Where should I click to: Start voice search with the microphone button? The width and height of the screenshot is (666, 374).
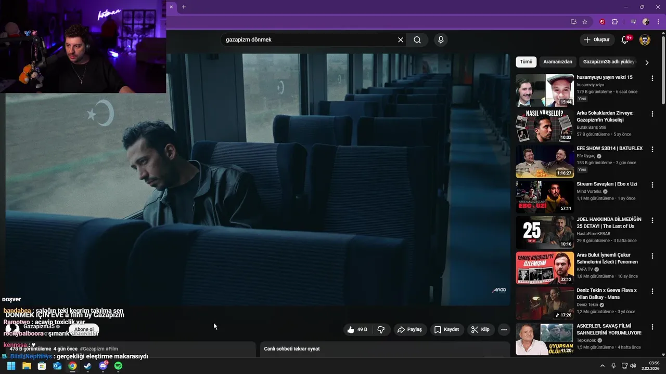pos(441,40)
